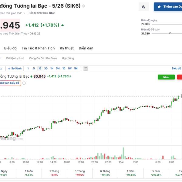
Task: Select the 1W chart interval
Action: (x=70, y=69)
